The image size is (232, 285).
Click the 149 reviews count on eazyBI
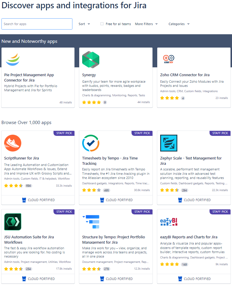(184, 264)
